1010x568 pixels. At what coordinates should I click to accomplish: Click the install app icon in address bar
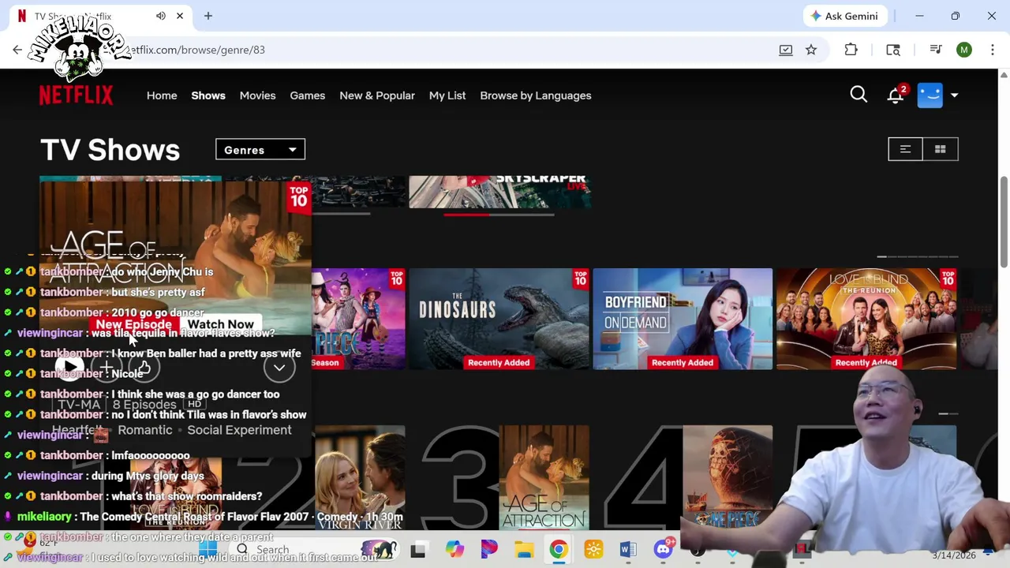786,50
